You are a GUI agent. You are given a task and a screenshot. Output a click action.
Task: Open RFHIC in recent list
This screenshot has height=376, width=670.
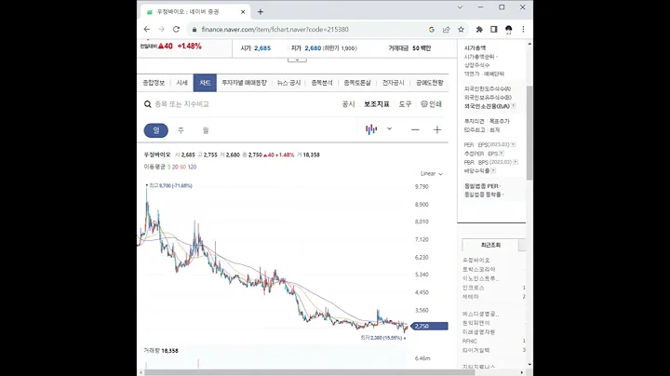tap(470, 341)
